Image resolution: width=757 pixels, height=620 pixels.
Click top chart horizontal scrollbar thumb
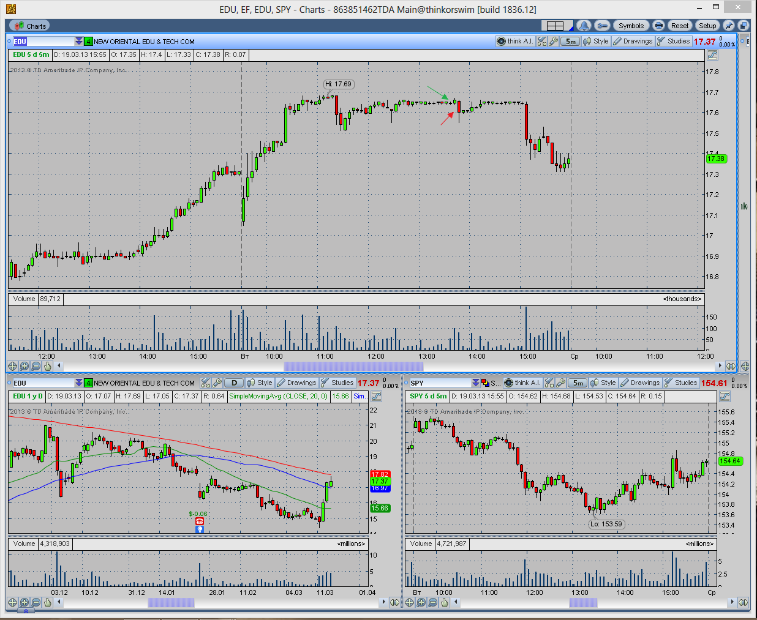pyautogui.click(x=353, y=366)
